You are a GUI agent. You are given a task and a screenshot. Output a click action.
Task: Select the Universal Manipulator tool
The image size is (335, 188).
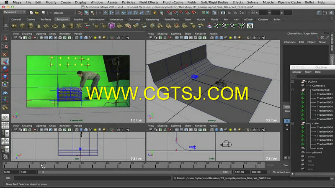5,84
